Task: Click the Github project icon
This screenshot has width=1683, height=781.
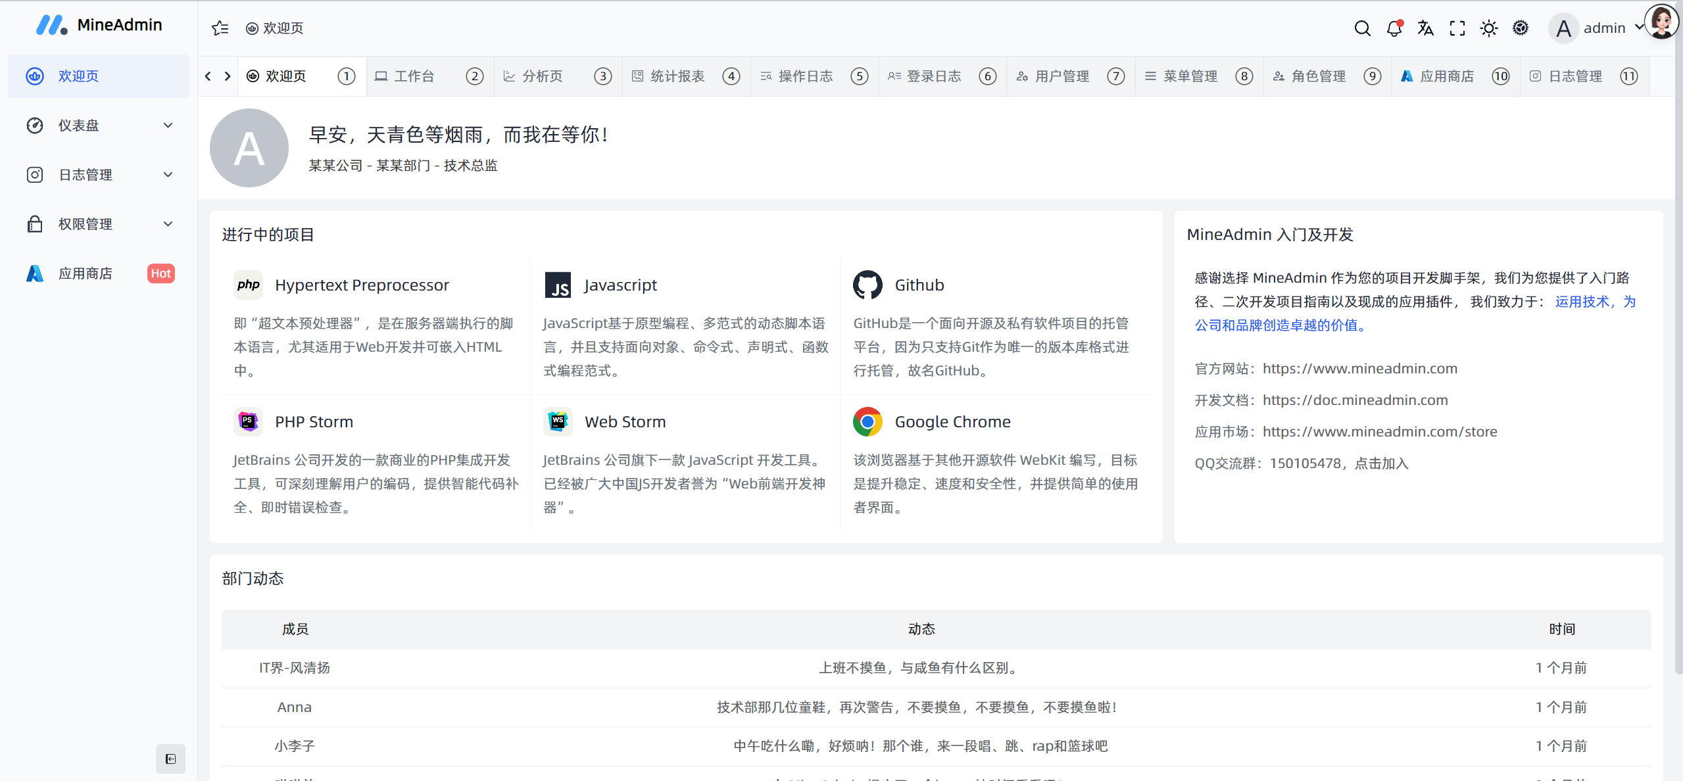Action: pyautogui.click(x=867, y=285)
